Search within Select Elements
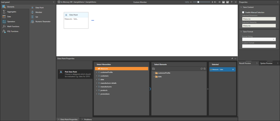 tap(204, 69)
